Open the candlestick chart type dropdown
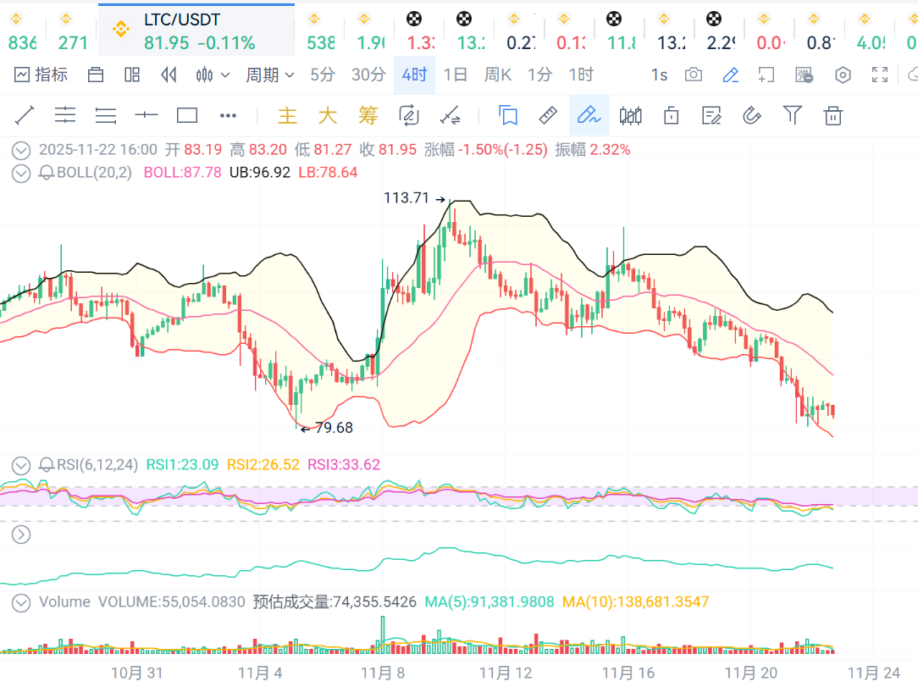 tap(213, 75)
